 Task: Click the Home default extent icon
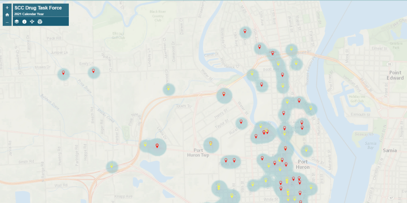click(7, 15)
